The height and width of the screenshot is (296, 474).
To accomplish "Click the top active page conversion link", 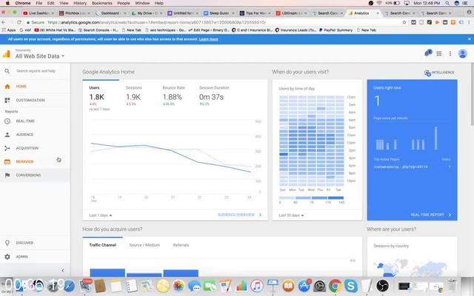I will point(401,167).
